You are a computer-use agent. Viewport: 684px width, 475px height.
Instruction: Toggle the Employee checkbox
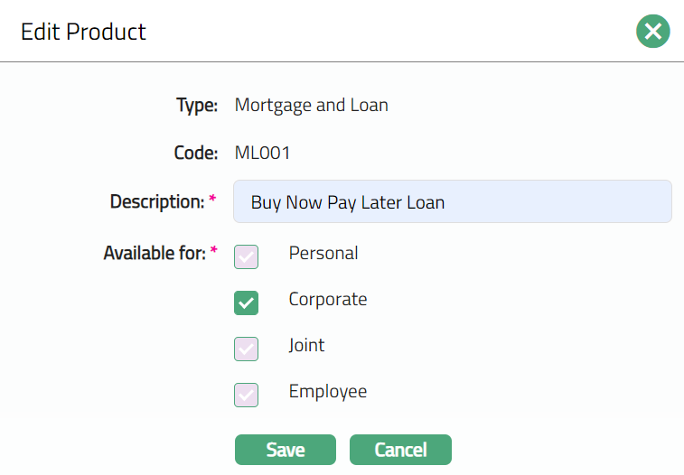point(247,395)
